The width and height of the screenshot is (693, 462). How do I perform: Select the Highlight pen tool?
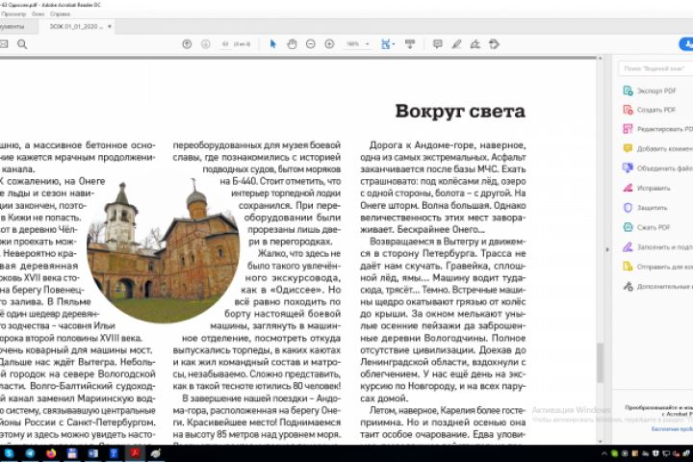[x=456, y=44]
